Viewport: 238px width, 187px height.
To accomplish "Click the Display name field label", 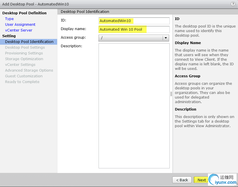I will click(x=73, y=29).
